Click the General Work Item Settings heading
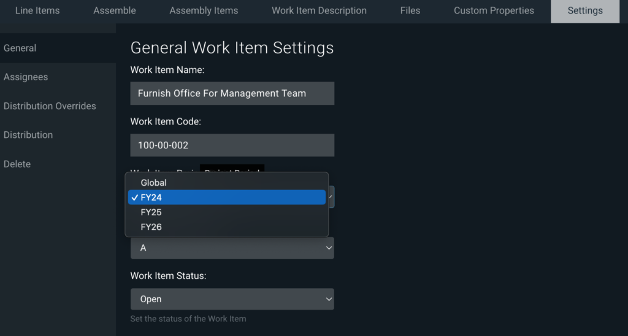The image size is (628, 336). [x=232, y=48]
